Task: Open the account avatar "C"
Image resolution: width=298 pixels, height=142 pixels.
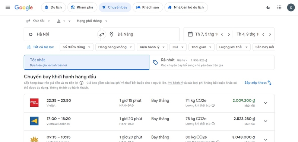Action: (x=291, y=7)
